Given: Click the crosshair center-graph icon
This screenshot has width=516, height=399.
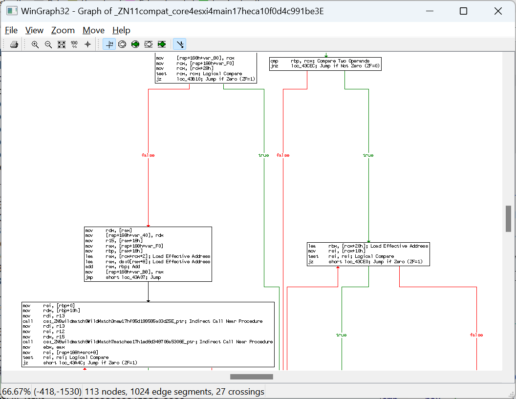Looking at the screenshot, I should [87, 44].
